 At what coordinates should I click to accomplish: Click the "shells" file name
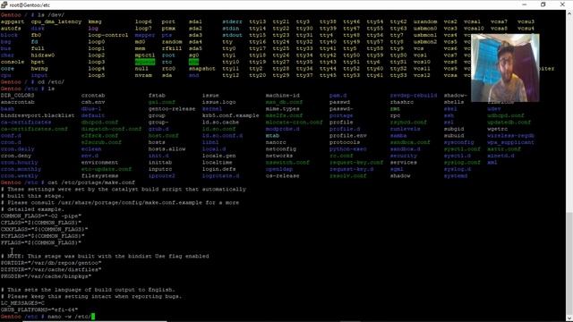coord(454,102)
